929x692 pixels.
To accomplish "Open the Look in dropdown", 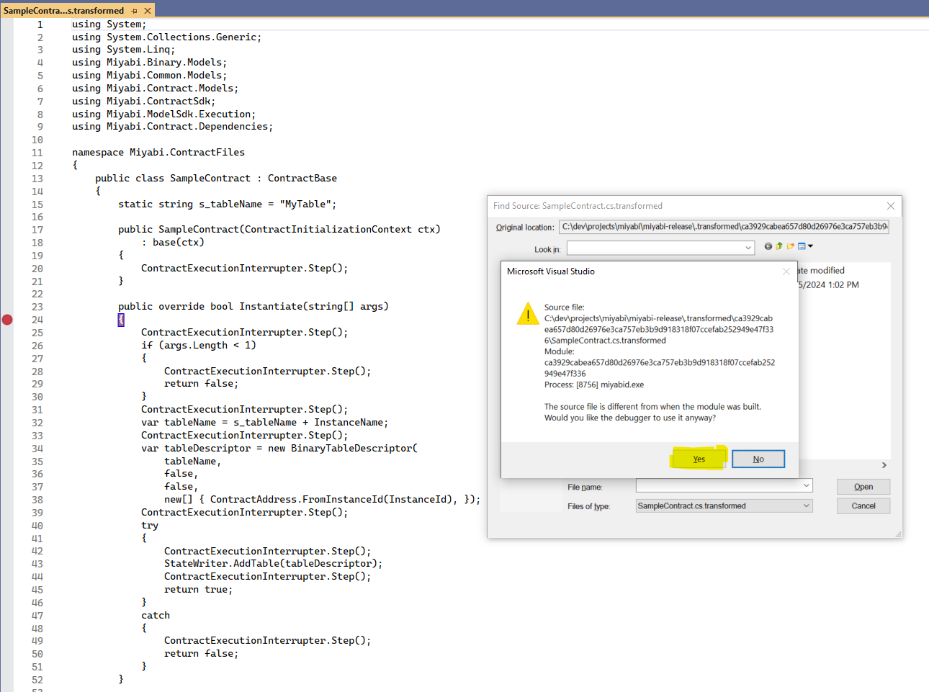I will [748, 248].
